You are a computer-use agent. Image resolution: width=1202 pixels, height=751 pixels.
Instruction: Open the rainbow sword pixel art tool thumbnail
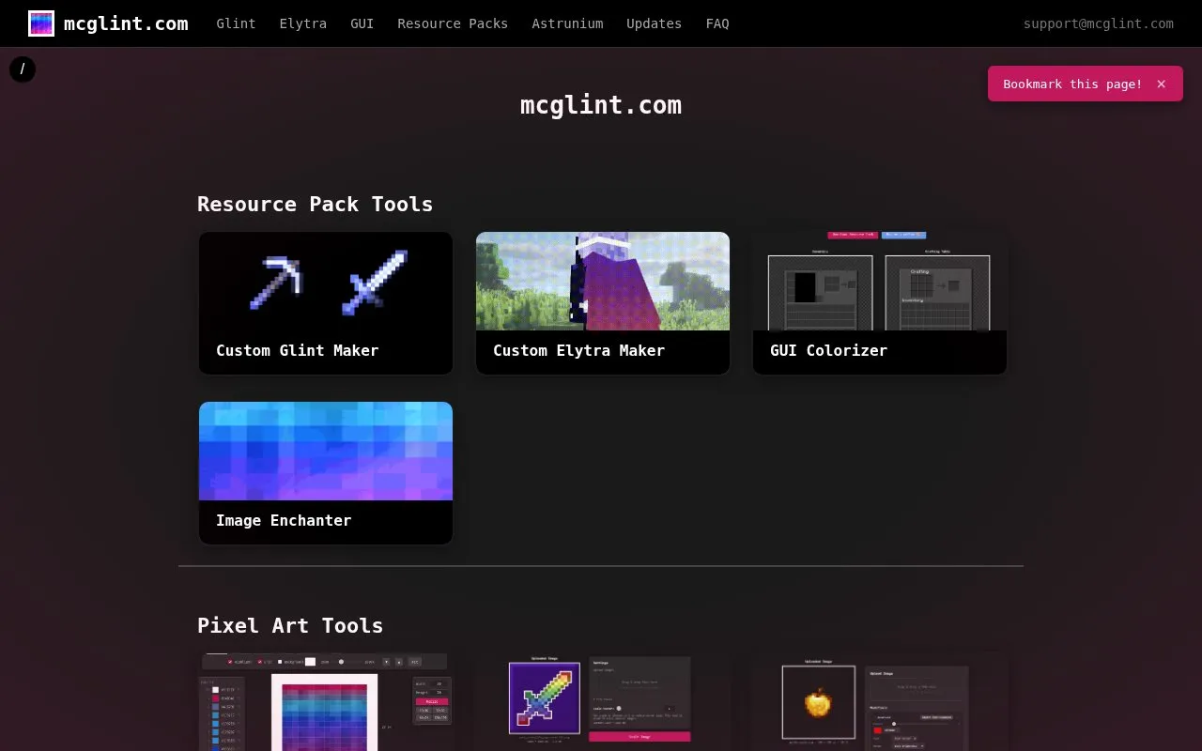pyautogui.click(x=603, y=702)
